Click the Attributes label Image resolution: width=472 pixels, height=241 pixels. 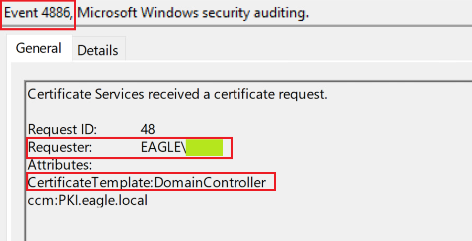pos(60,165)
